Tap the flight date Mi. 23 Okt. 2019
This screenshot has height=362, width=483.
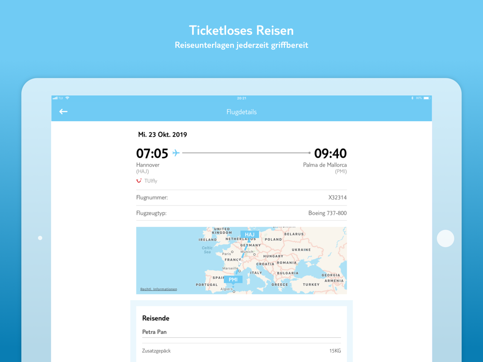pos(162,135)
